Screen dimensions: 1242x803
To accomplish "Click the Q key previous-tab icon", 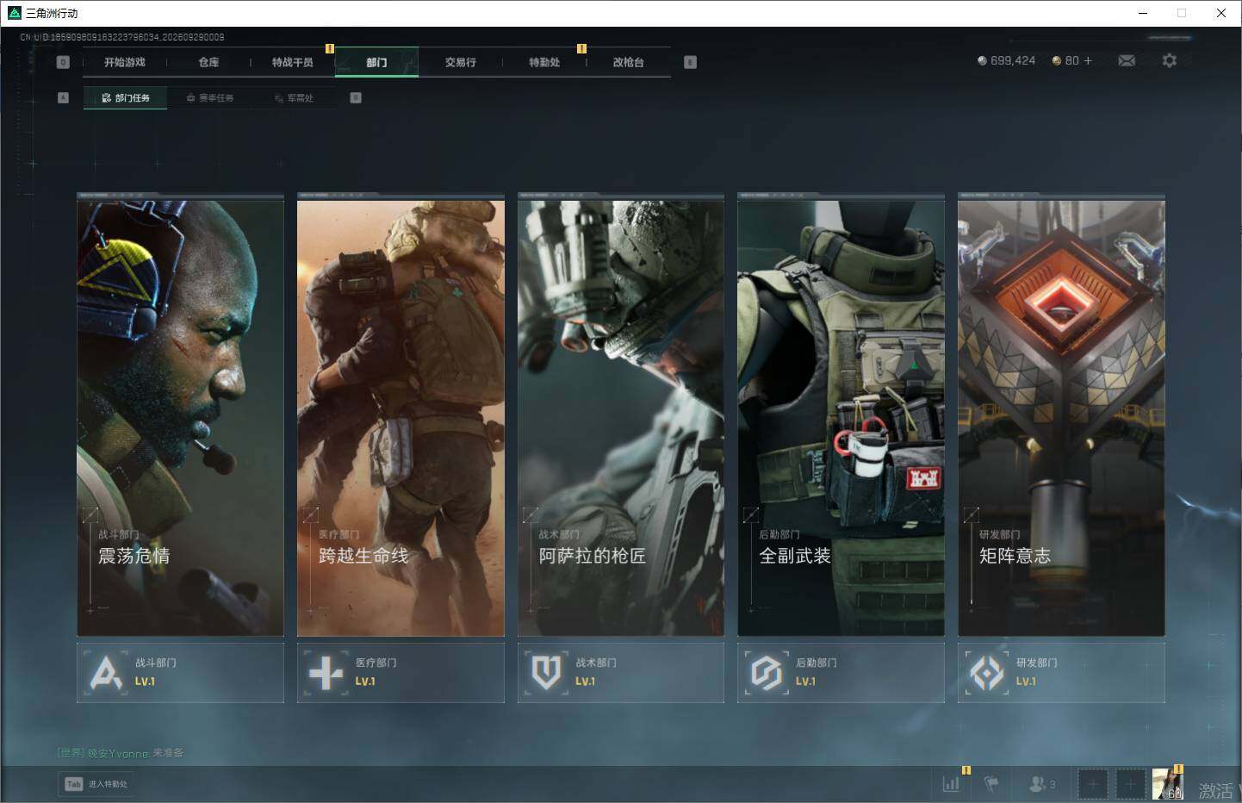I will 63,62.
